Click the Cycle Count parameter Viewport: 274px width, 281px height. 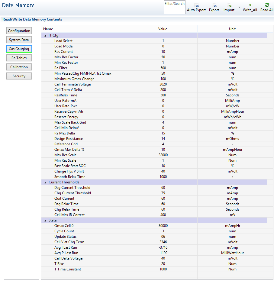point(64,231)
